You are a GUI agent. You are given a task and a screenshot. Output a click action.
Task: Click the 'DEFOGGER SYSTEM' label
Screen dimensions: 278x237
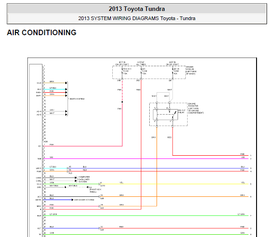pyautogui.click(x=84, y=200)
